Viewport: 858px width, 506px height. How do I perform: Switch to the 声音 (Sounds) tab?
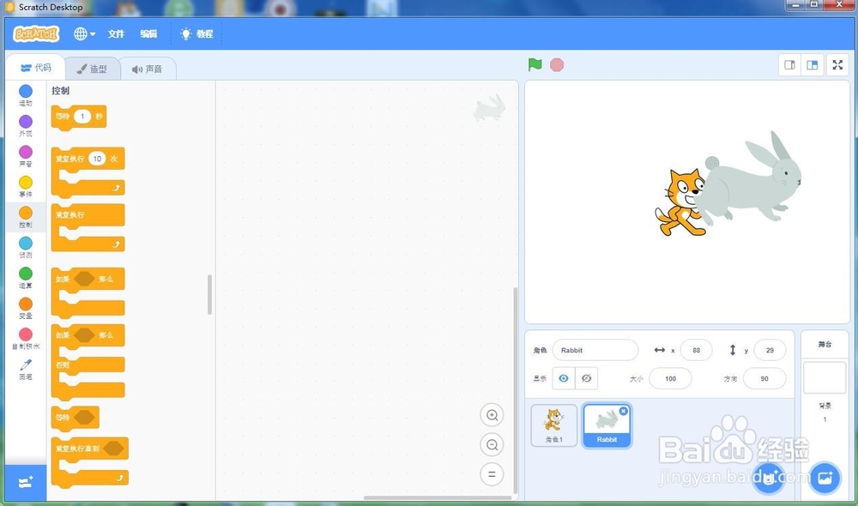148,69
